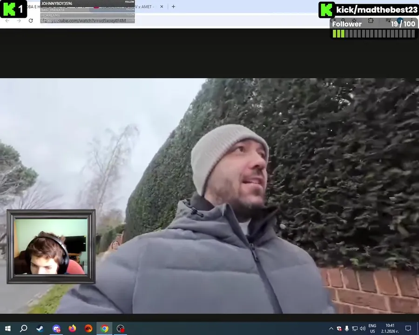The image size is (419, 335).
Task: Open the Chrome profile avatar
Action: click(400, 20)
